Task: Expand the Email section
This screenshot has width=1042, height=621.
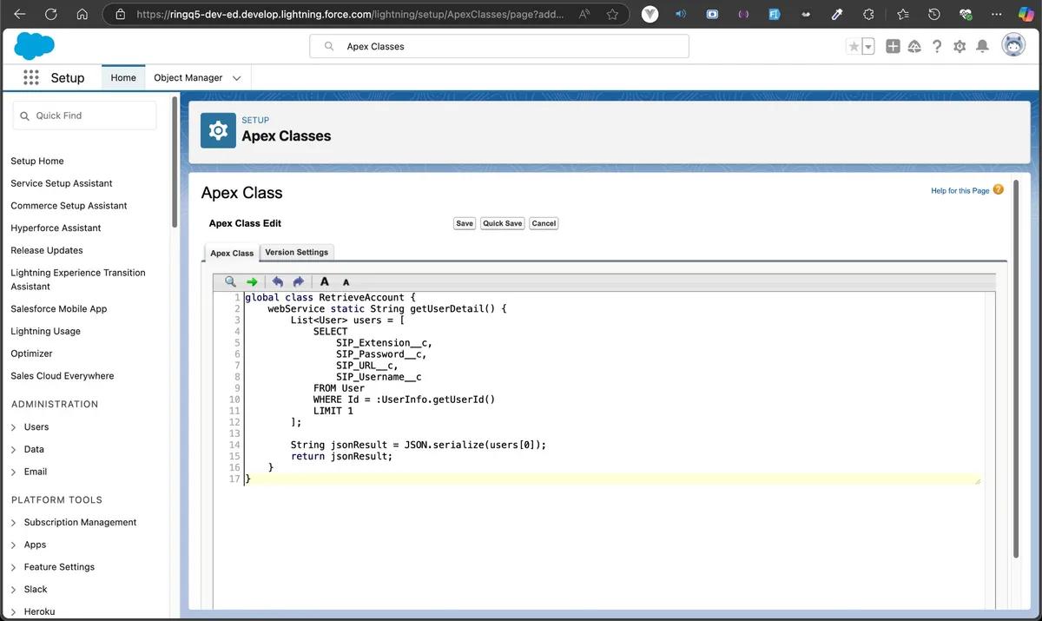Action: (x=13, y=472)
